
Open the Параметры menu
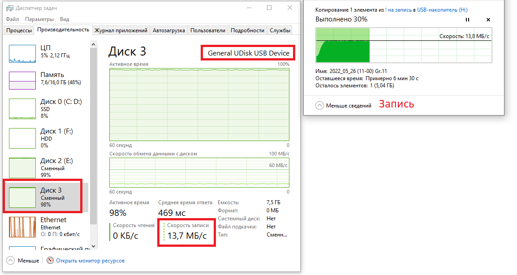[39, 19]
